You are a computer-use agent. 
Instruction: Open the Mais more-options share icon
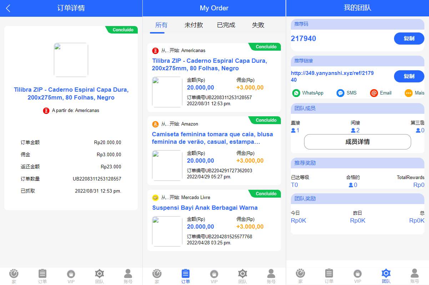[409, 93]
